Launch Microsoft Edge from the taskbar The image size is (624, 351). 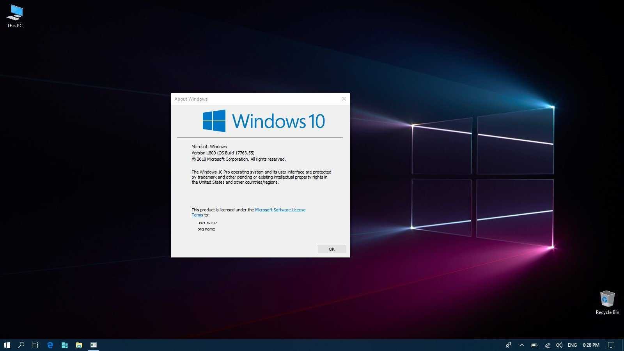50,345
